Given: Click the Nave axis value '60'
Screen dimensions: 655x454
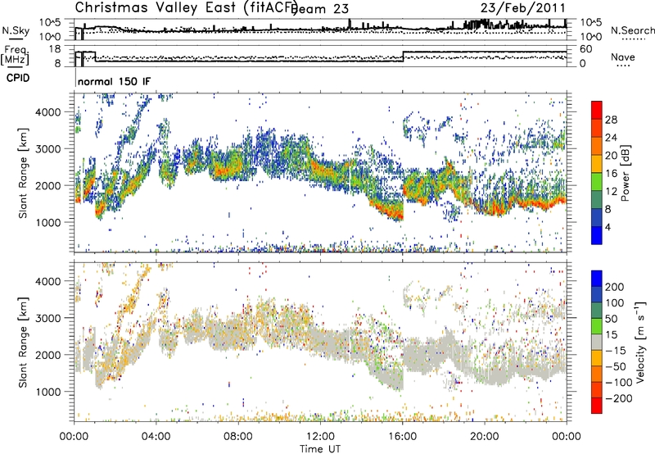Looking at the screenshot, I should click(586, 49).
